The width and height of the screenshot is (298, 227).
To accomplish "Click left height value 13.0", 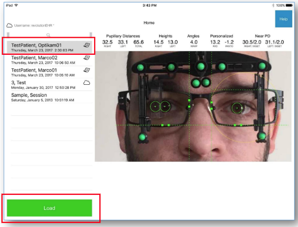I will click(x=173, y=42).
